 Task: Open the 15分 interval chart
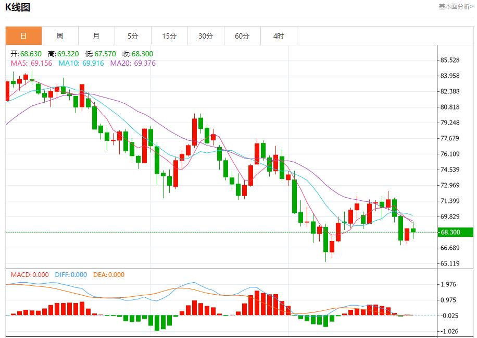pos(169,36)
